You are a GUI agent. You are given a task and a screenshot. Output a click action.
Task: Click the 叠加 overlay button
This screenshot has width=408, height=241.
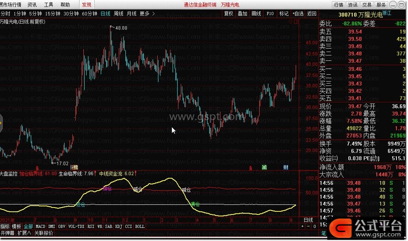243,13
